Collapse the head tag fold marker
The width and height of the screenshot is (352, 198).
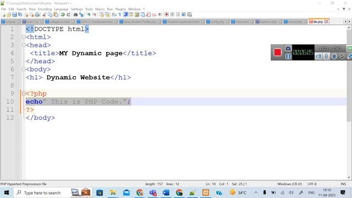click(x=24, y=45)
